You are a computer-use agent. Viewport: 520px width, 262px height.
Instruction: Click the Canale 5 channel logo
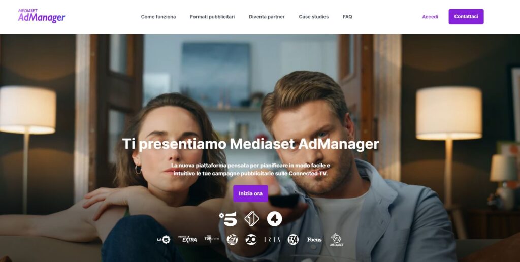(228, 219)
